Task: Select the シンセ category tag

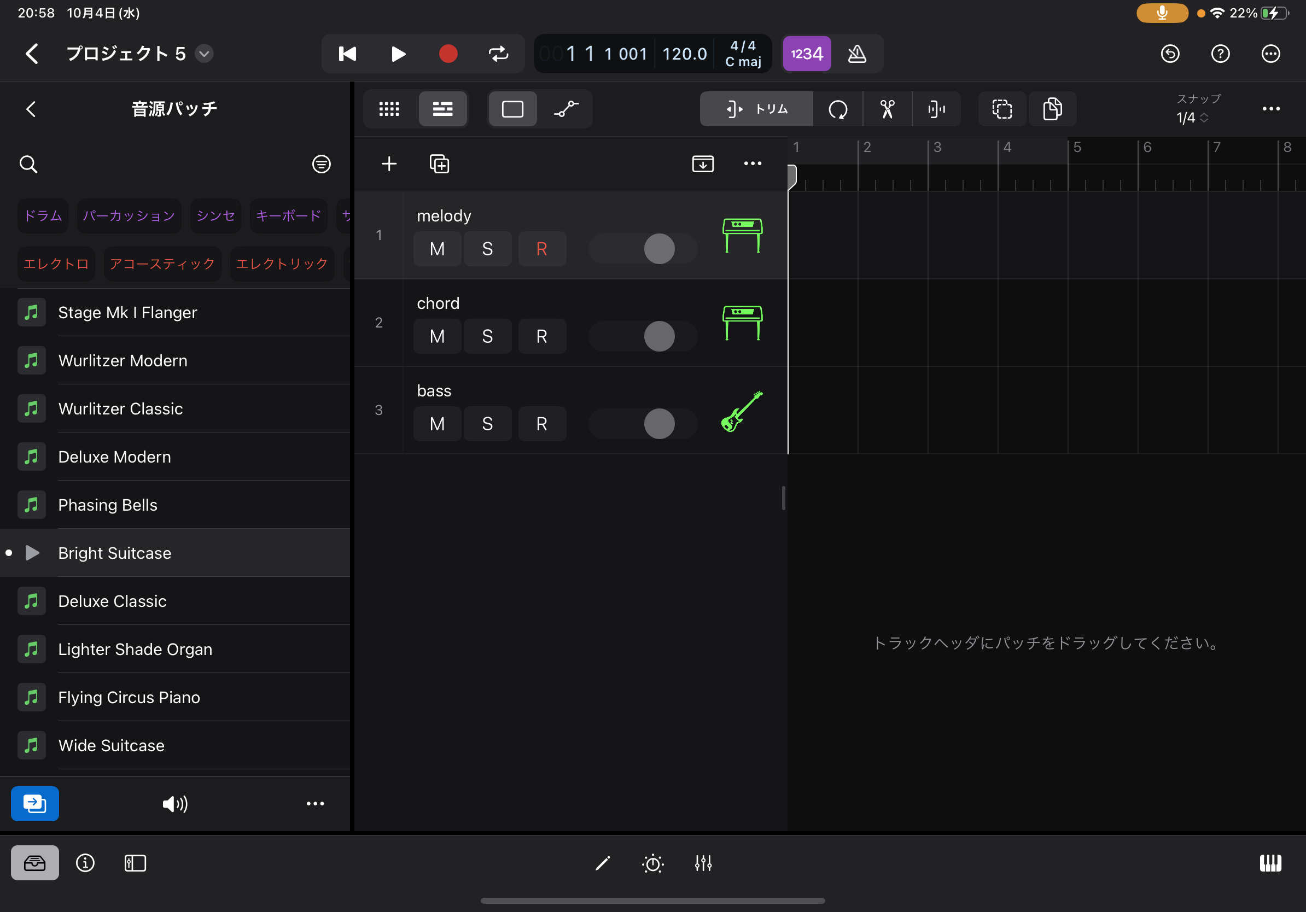Action: (x=215, y=216)
